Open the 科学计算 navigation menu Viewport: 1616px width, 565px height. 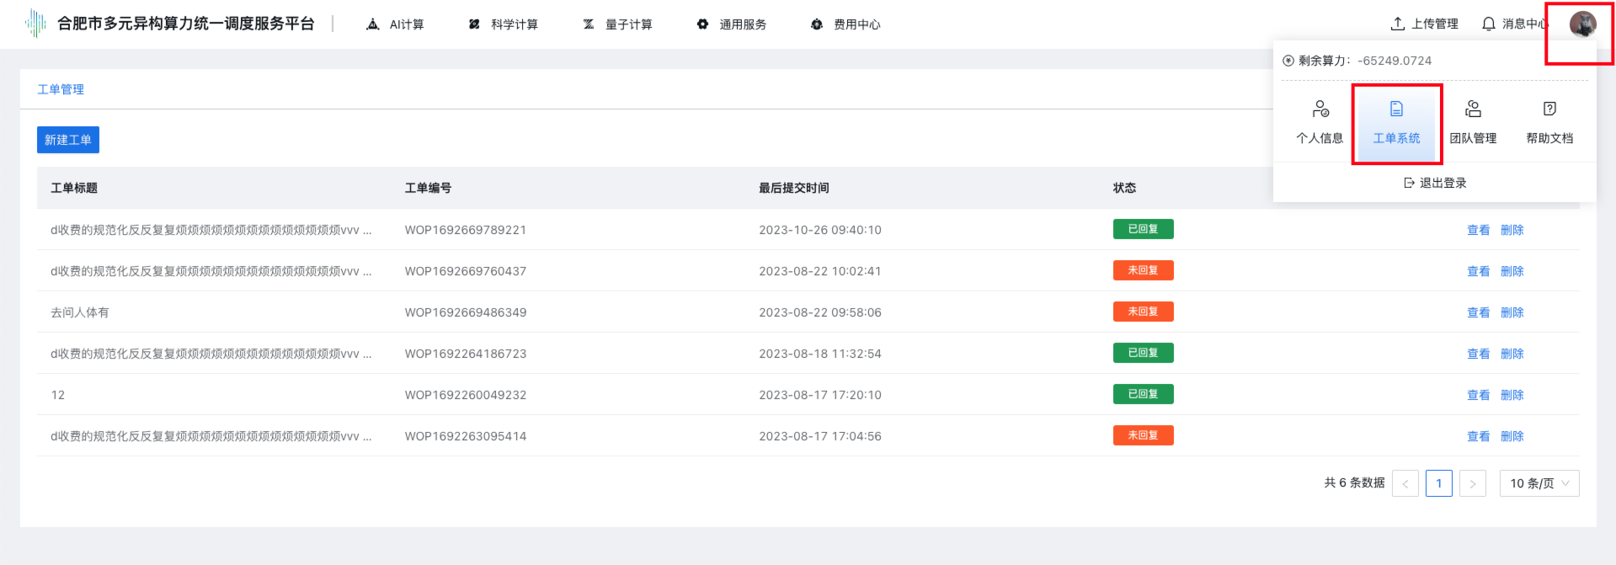point(503,24)
